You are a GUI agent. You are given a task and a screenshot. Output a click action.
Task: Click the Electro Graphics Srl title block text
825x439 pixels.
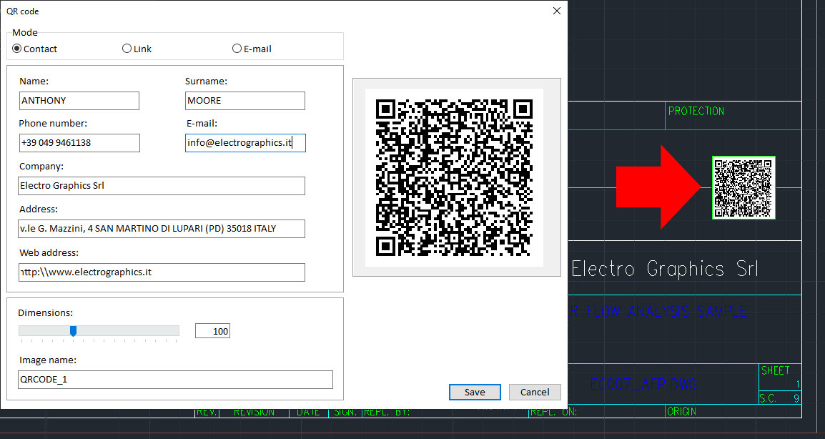point(665,269)
